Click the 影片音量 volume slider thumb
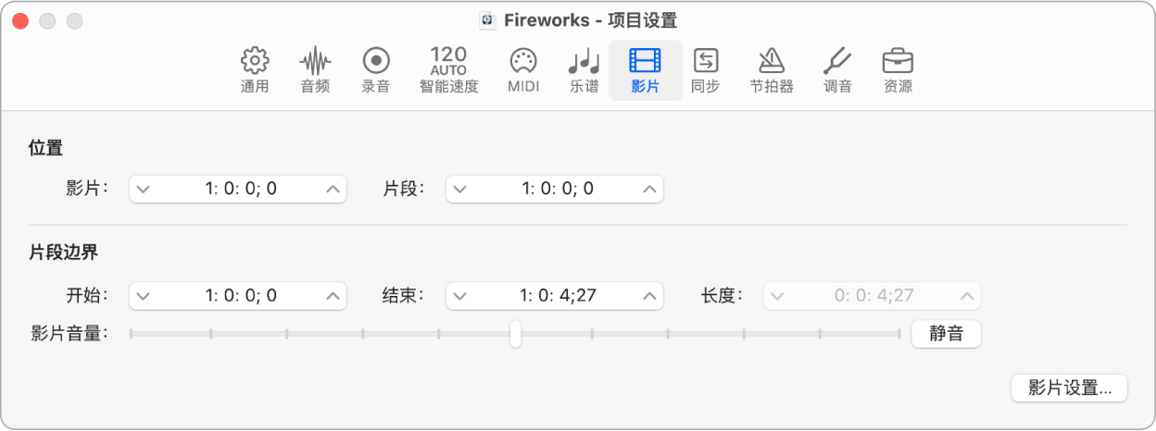 click(x=515, y=334)
